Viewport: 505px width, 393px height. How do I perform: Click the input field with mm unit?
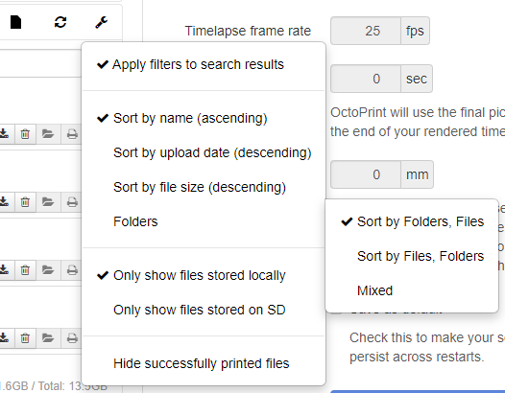click(366, 174)
